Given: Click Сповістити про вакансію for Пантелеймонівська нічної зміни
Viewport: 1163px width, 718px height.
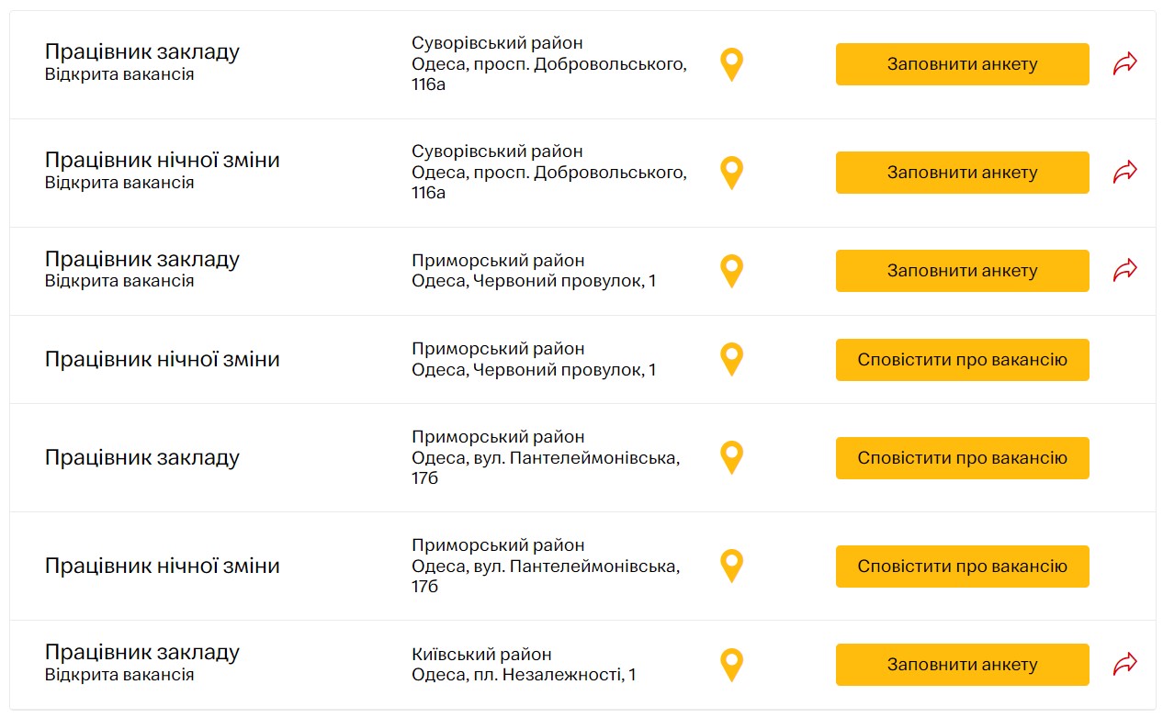Looking at the screenshot, I should coord(962,566).
